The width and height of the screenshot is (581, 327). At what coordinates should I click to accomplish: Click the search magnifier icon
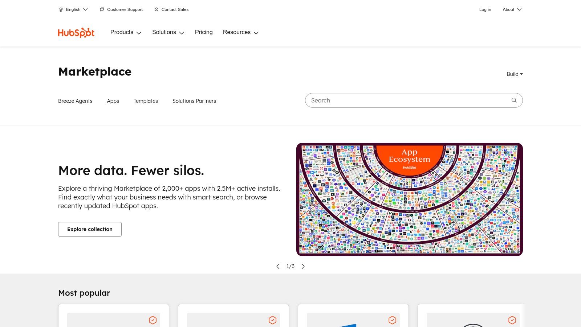pos(514,100)
